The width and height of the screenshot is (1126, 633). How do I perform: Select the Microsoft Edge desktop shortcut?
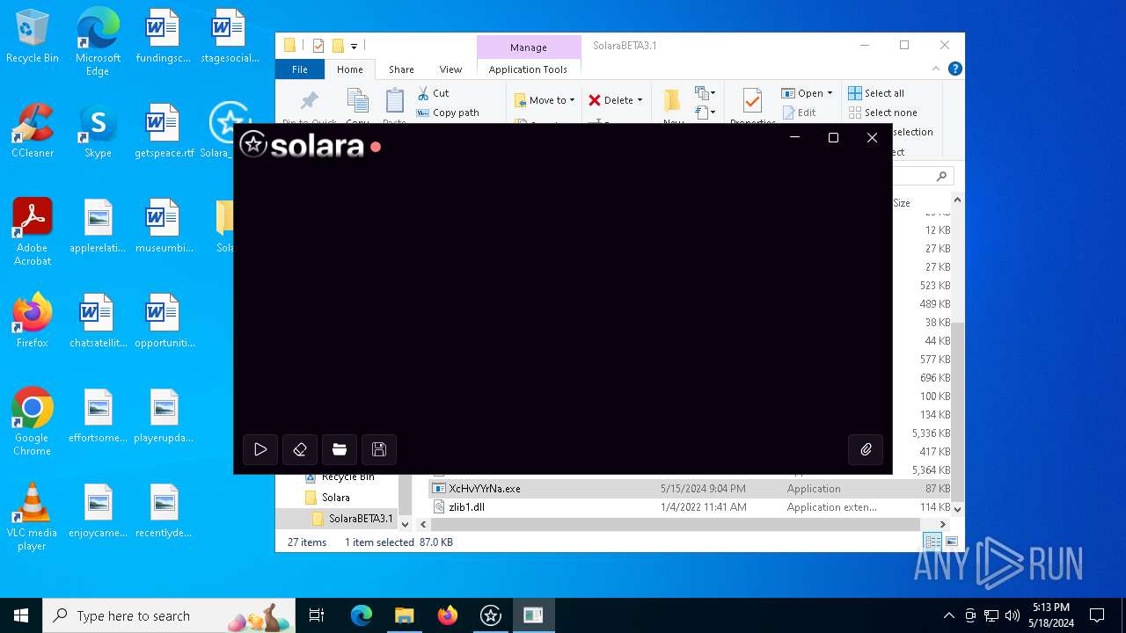(98, 41)
